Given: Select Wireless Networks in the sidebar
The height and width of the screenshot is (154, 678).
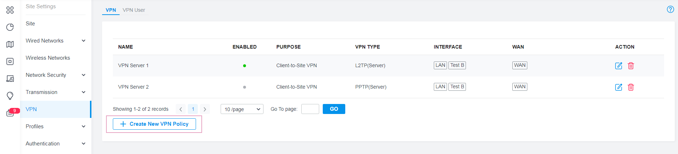Looking at the screenshot, I should click(x=48, y=58).
